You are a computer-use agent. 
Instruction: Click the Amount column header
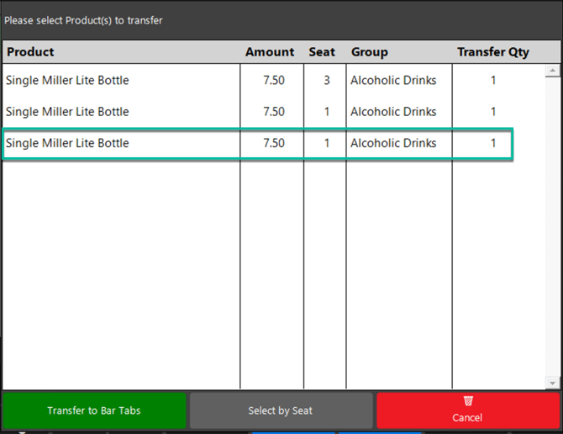click(x=270, y=52)
